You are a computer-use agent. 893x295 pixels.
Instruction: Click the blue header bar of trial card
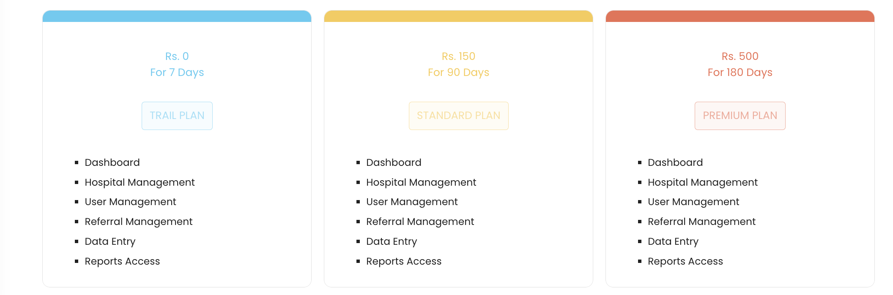tap(177, 16)
